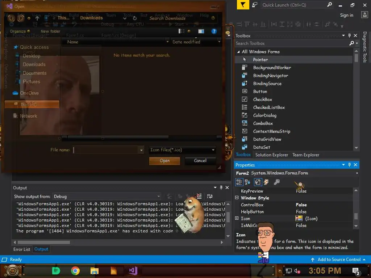Show Events lightning bolt in Properties

[266, 182]
